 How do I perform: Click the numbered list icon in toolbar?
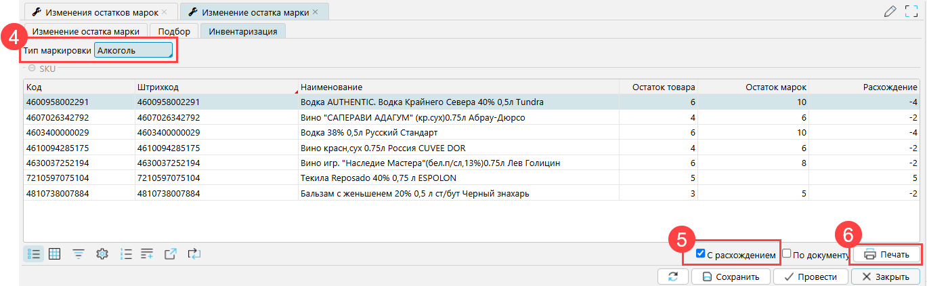point(125,254)
